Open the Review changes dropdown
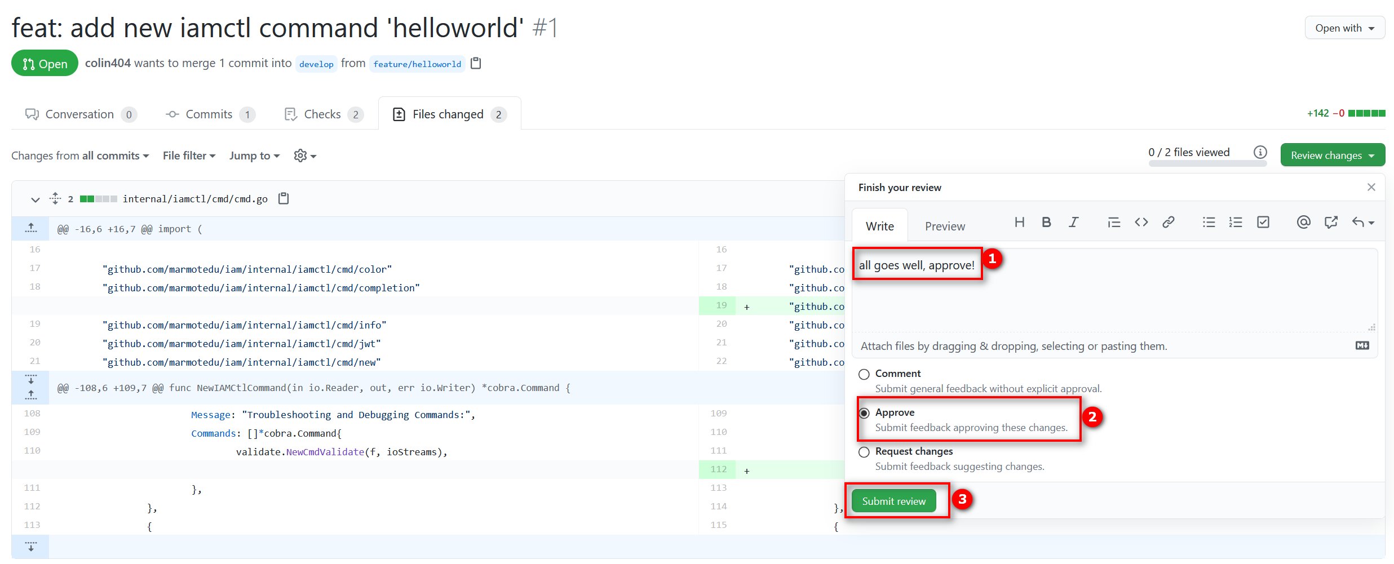Screen dimensions: 1394x564 [x=1332, y=156]
